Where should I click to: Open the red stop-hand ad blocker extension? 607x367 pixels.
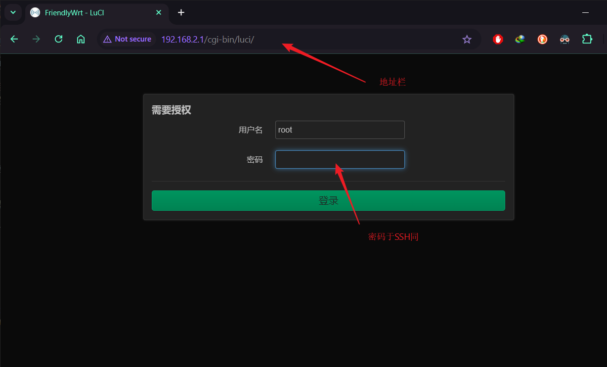498,39
